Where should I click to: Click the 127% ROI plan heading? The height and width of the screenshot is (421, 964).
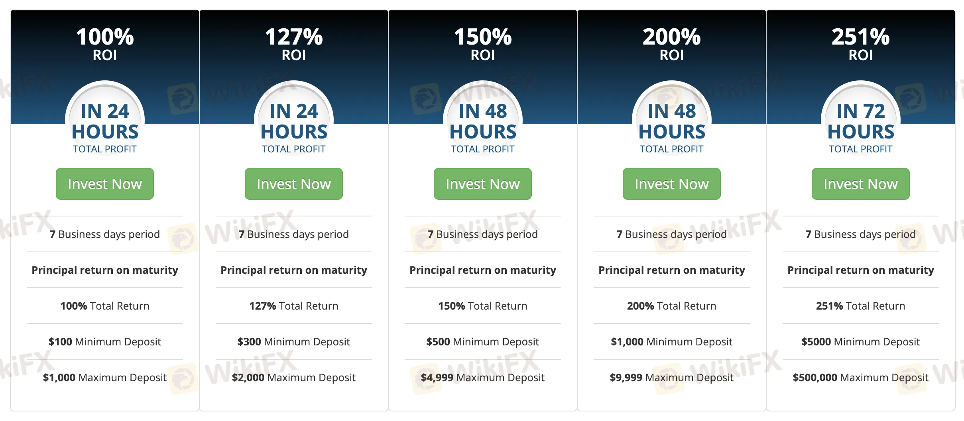[x=294, y=43]
